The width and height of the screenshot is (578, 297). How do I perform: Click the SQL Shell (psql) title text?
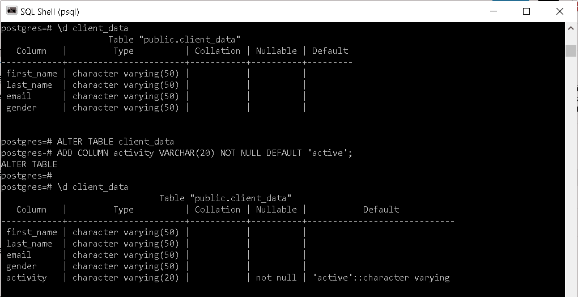(x=50, y=12)
